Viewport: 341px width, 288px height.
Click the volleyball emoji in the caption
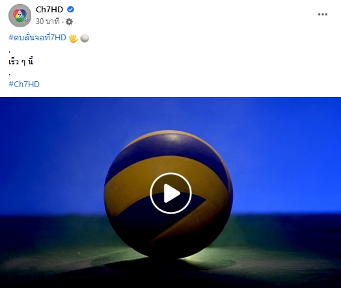[85, 38]
